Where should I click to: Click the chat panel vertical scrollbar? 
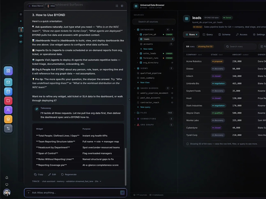126,166
